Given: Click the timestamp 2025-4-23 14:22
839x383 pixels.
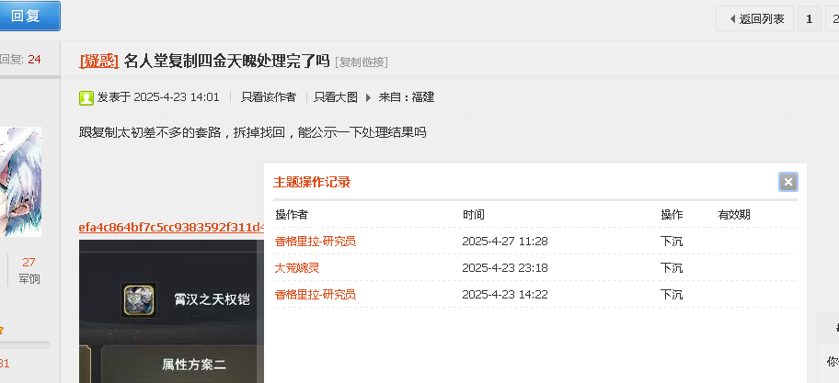Looking at the screenshot, I should [x=504, y=295].
